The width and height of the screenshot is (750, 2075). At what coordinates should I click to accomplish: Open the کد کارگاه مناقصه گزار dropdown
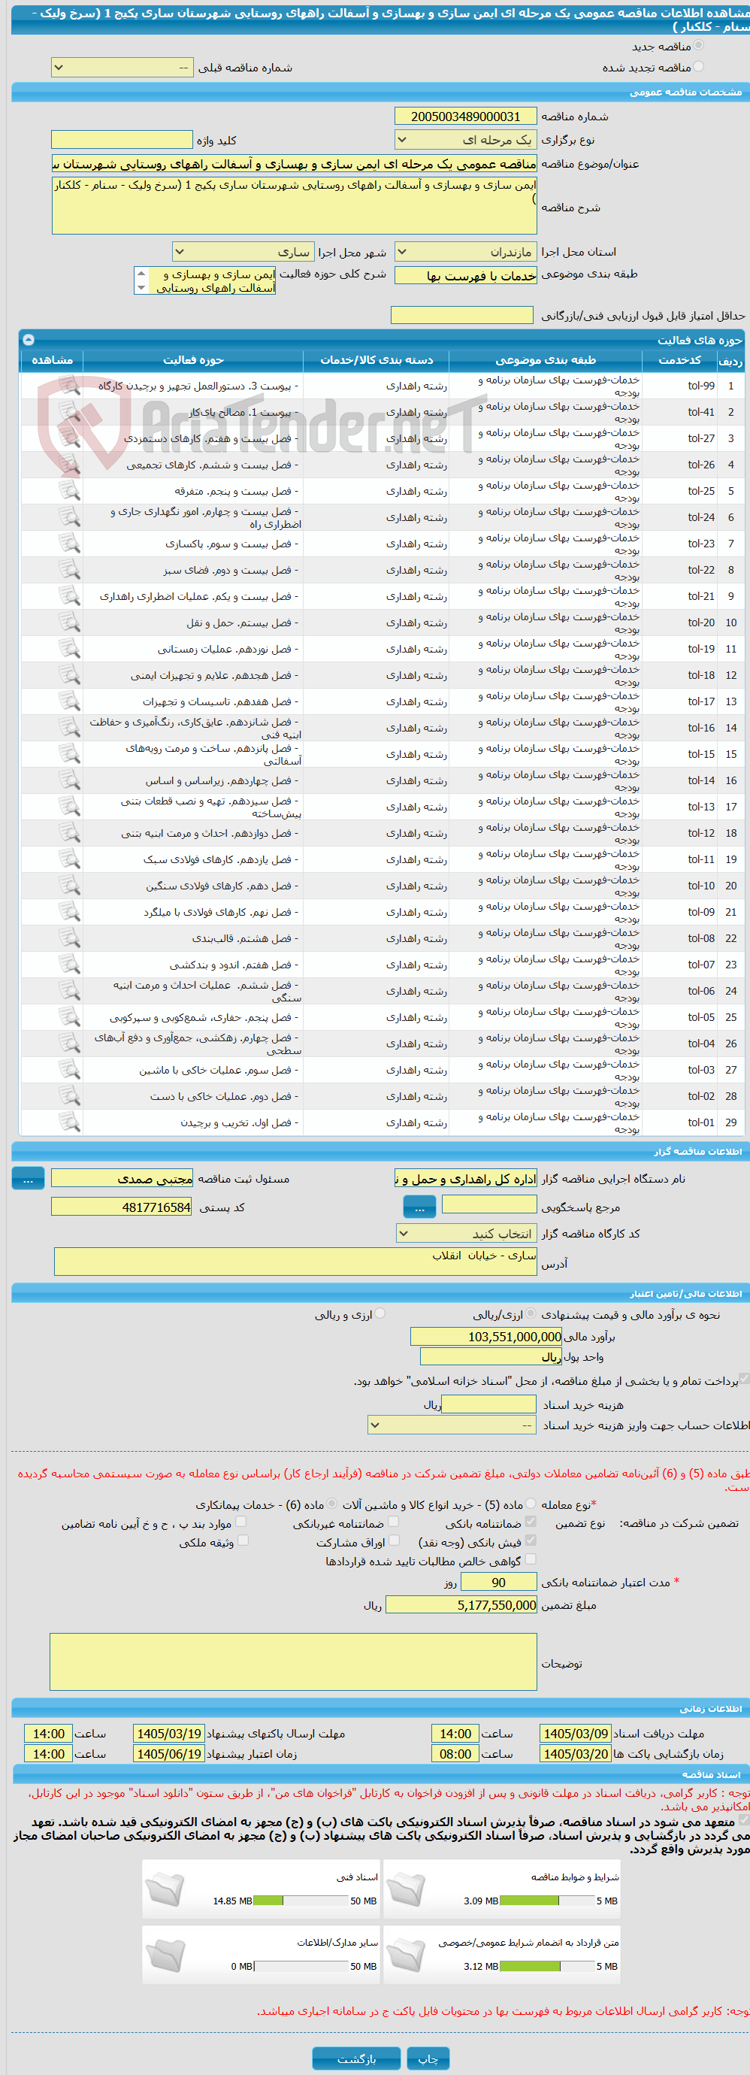pos(466,1234)
